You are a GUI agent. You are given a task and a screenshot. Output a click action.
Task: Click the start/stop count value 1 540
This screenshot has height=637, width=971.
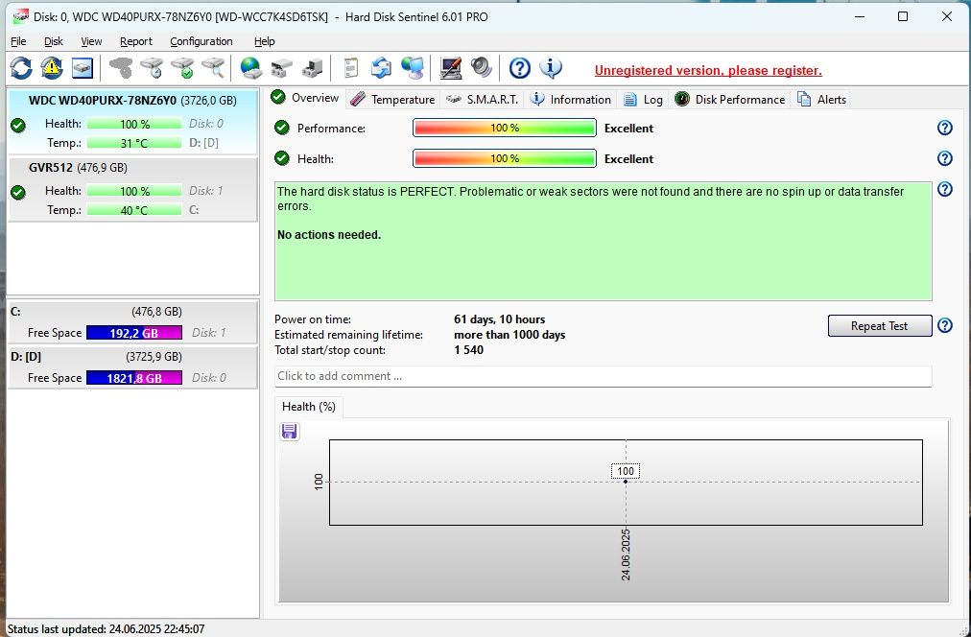(468, 350)
